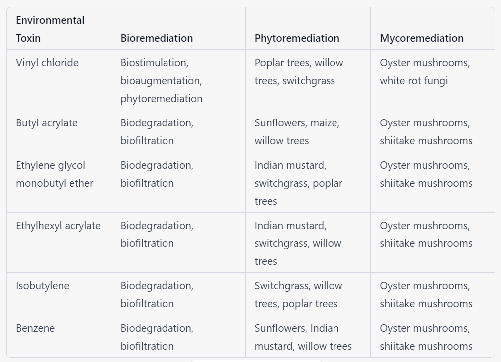Click Indian mustard, switchgrass, willow trees cell
This screenshot has height=362, width=501.
coord(308,242)
